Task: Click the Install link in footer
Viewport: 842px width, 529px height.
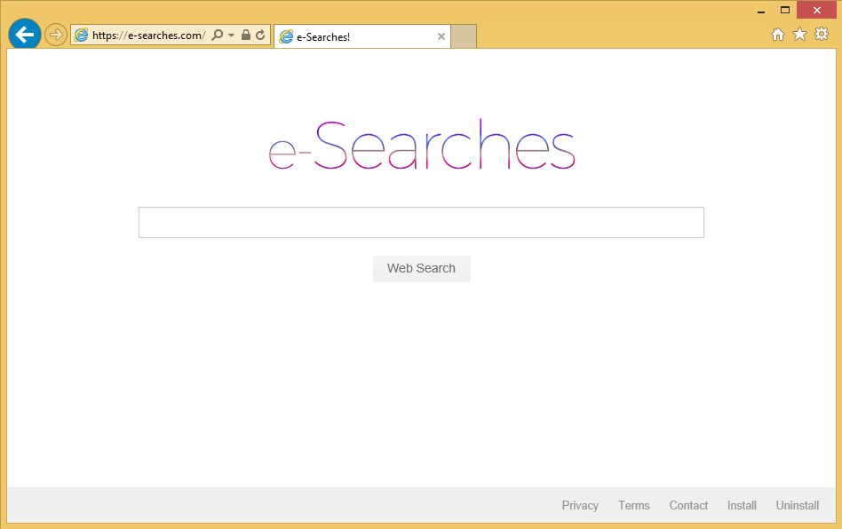Action: point(742,505)
